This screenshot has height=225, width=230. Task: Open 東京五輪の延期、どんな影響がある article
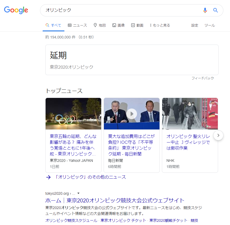click(73, 145)
